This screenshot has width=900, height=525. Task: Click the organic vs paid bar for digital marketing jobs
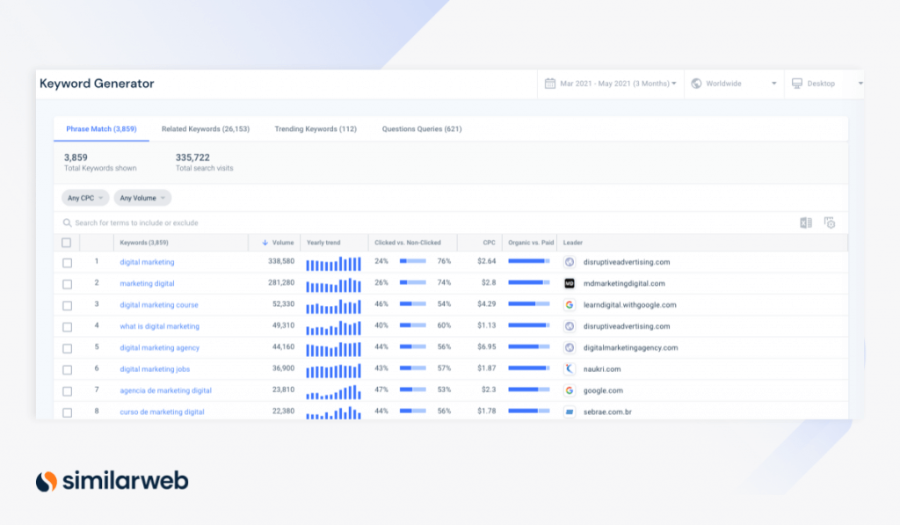coord(528,368)
